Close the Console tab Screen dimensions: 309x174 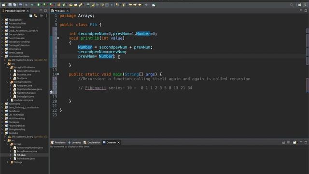point(119,143)
